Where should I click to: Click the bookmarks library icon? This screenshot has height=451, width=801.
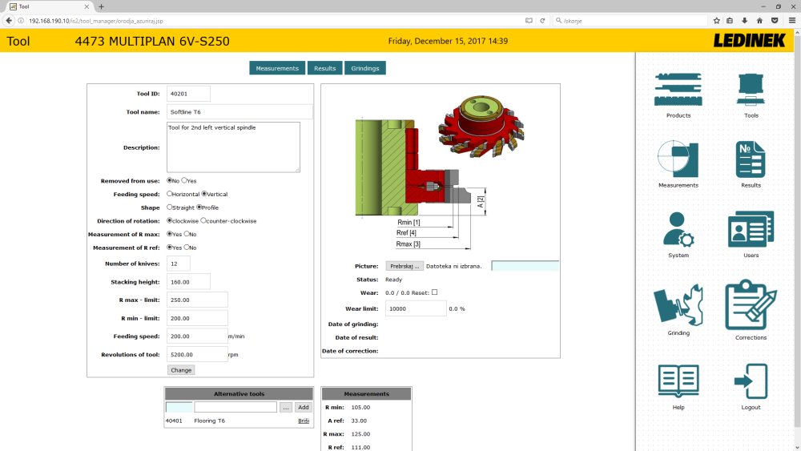point(730,21)
